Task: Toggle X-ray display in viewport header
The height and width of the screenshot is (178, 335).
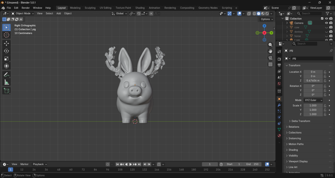Action: click(x=249, y=14)
